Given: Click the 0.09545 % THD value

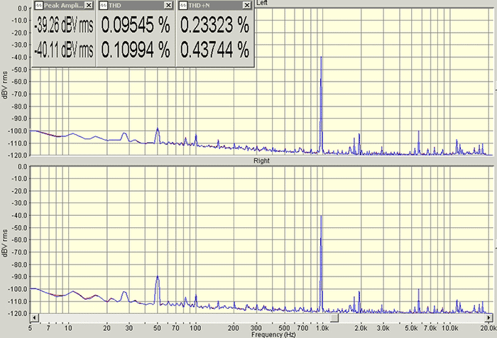Looking at the screenshot, I should [x=136, y=26].
